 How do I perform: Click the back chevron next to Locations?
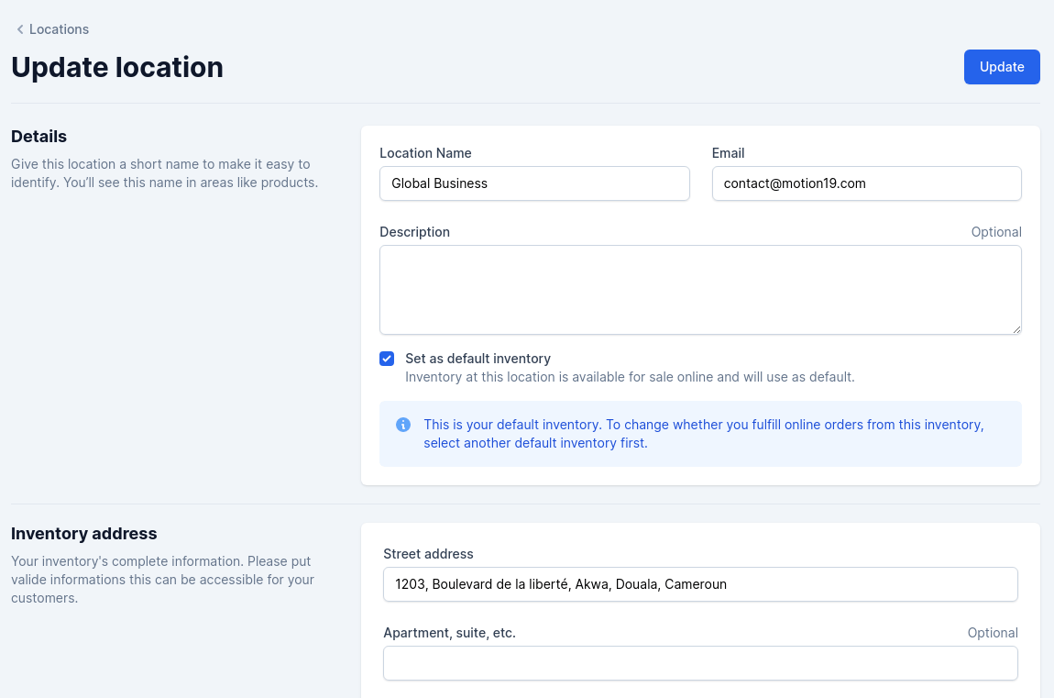click(20, 29)
